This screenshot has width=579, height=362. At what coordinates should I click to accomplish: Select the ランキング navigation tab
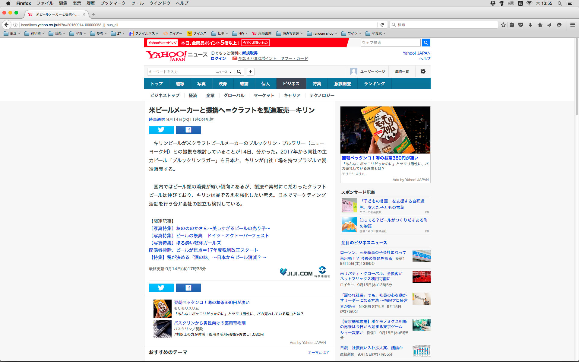[374, 84]
